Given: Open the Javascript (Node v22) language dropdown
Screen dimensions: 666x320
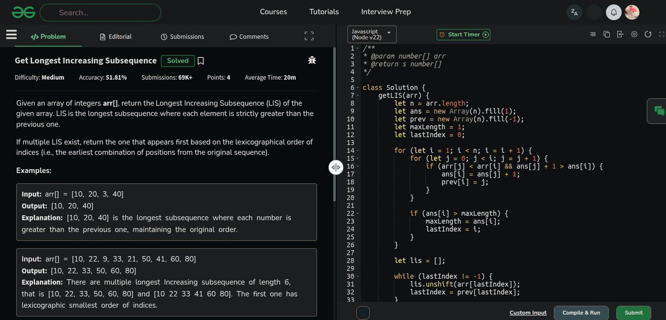Looking at the screenshot, I should pyautogui.click(x=372, y=34).
